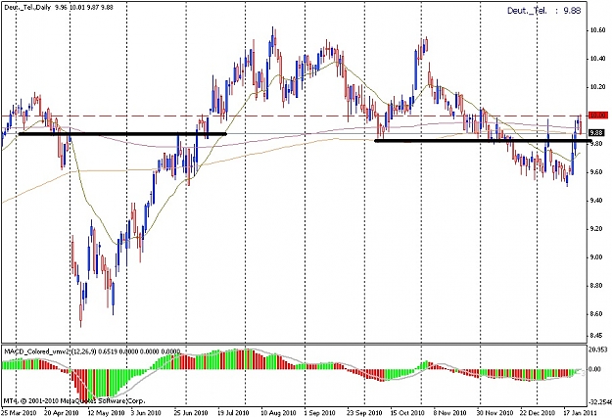Select the left thick black horizontal line
This screenshot has width=612, height=418.
(122, 134)
